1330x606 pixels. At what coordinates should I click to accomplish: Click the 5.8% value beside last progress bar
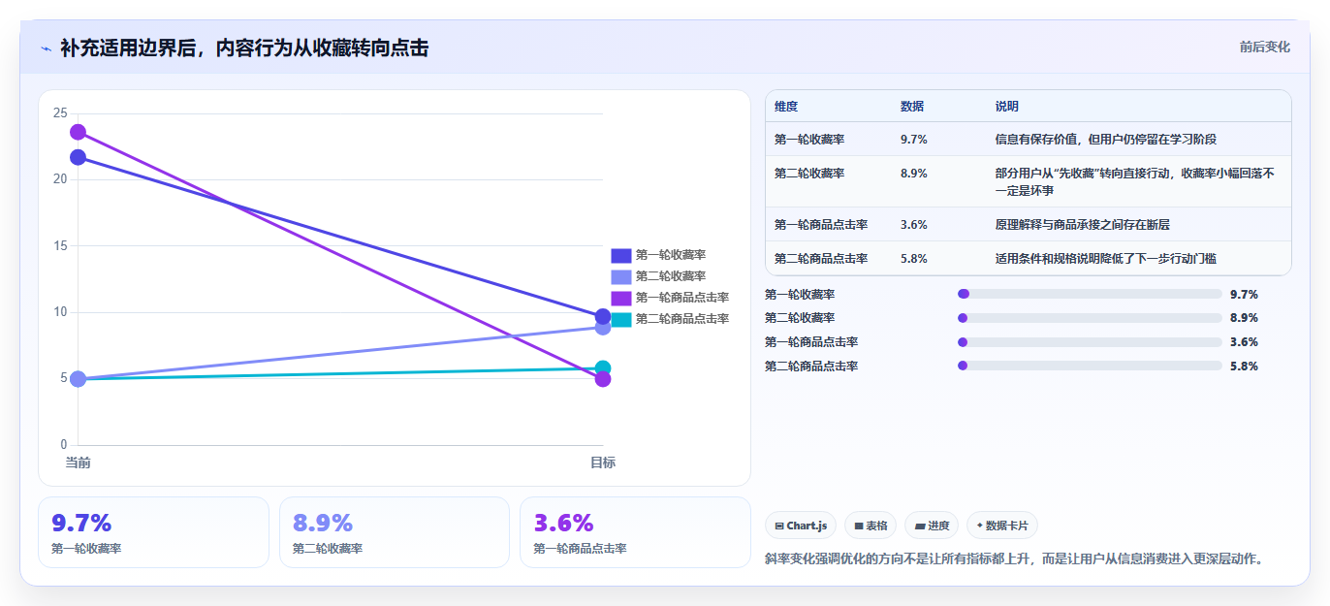pos(1244,366)
